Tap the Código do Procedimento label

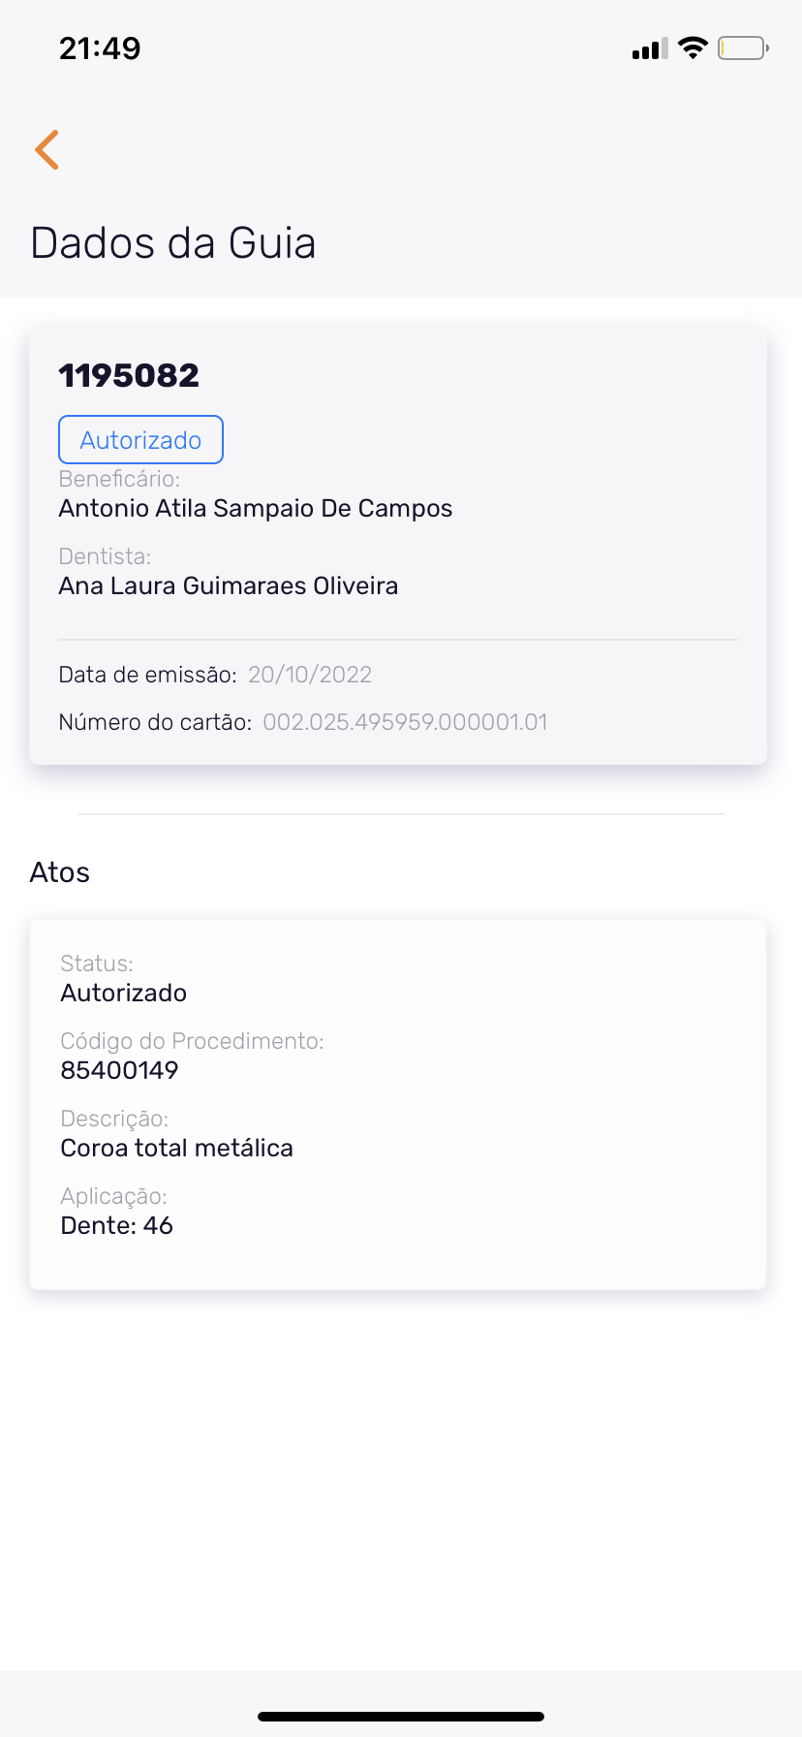(192, 1041)
